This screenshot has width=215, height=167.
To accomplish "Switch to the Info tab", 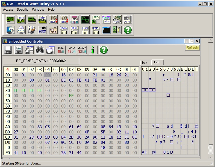I will [146, 62].
